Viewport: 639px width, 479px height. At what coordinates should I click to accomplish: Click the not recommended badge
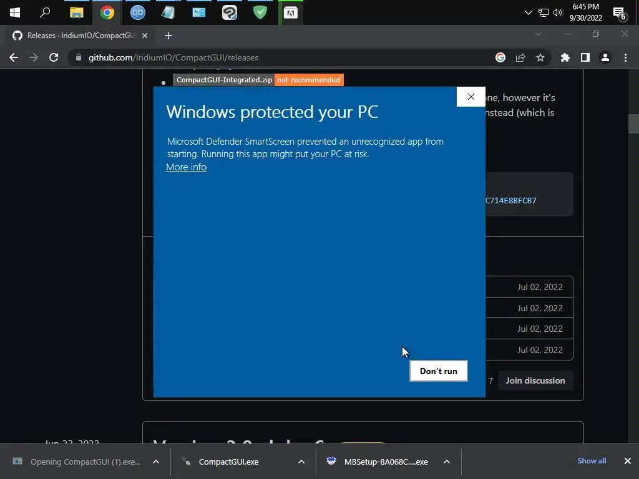coord(309,80)
